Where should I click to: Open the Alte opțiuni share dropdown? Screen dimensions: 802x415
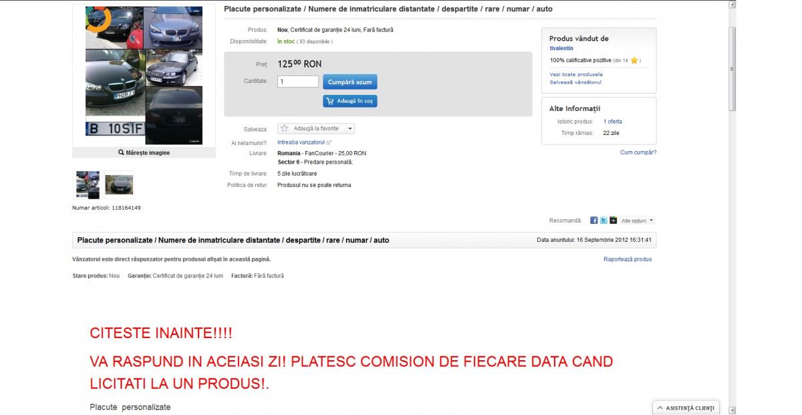(x=638, y=221)
